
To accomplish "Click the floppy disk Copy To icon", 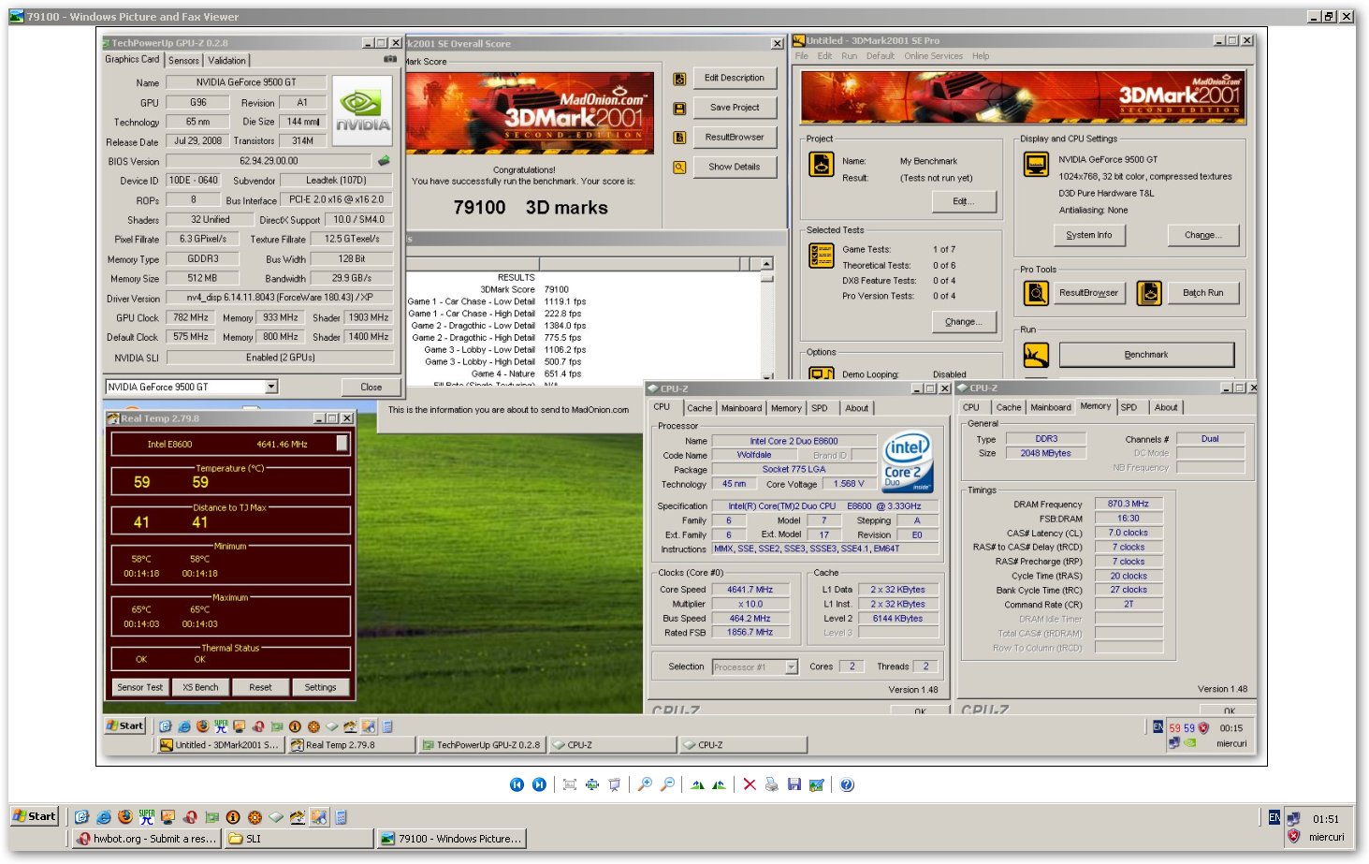I will tap(794, 784).
